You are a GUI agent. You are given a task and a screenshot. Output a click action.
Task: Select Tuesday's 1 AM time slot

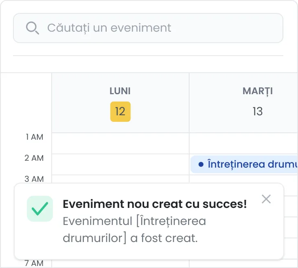point(243,143)
